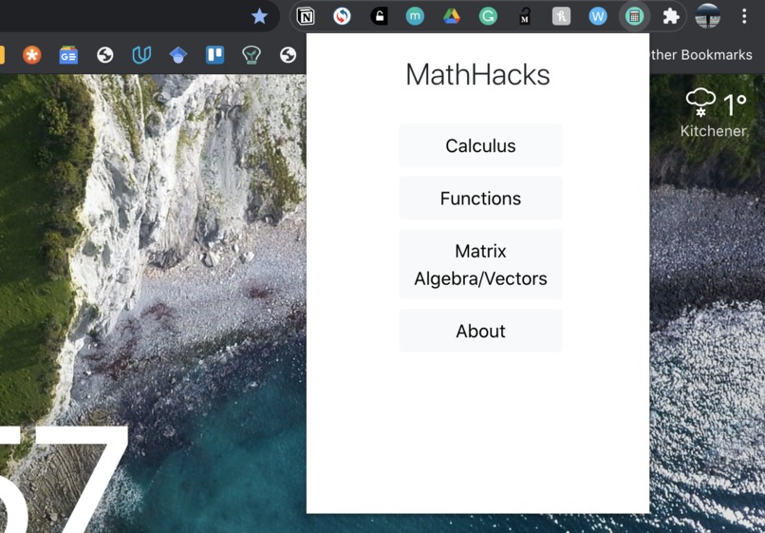This screenshot has height=533, width=765.
Task: Open the Udacity bookmark
Action: click(141, 55)
